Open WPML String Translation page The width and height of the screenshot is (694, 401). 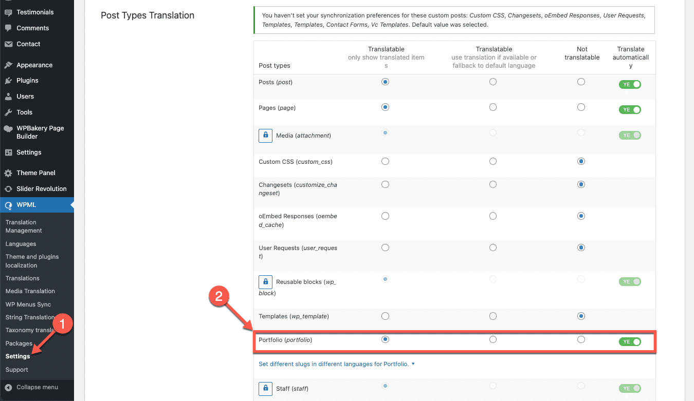point(29,317)
